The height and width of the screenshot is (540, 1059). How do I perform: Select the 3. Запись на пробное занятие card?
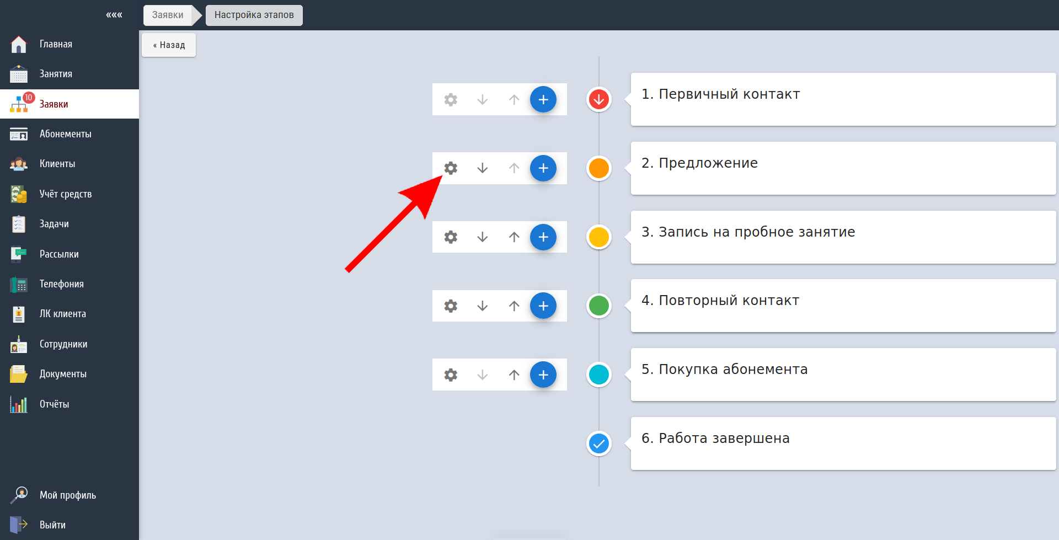click(x=843, y=237)
